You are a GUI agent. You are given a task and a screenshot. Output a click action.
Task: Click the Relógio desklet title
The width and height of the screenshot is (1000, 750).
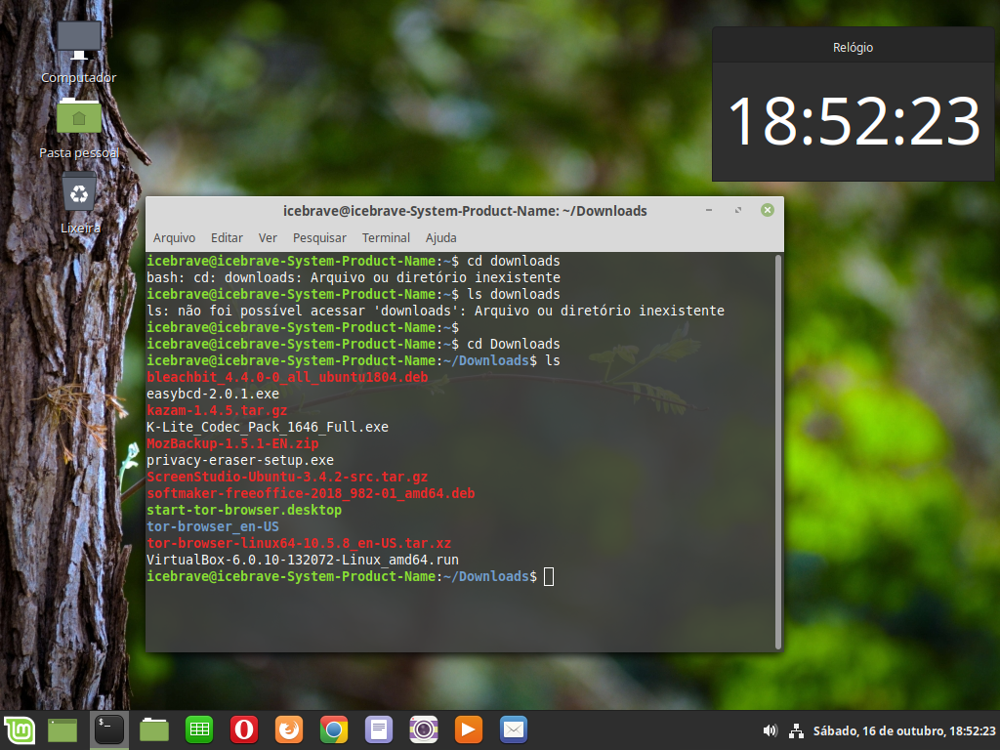853,47
